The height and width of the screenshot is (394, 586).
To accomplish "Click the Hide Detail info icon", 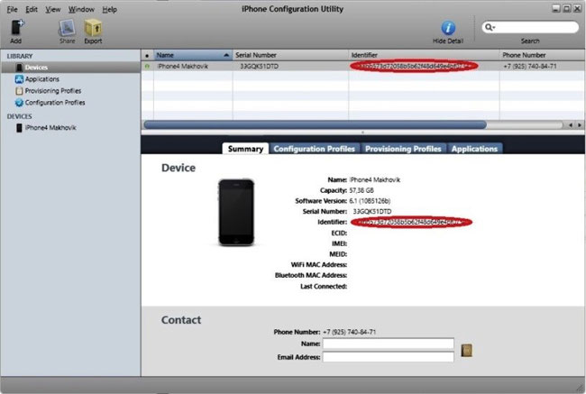I will coord(448,28).
